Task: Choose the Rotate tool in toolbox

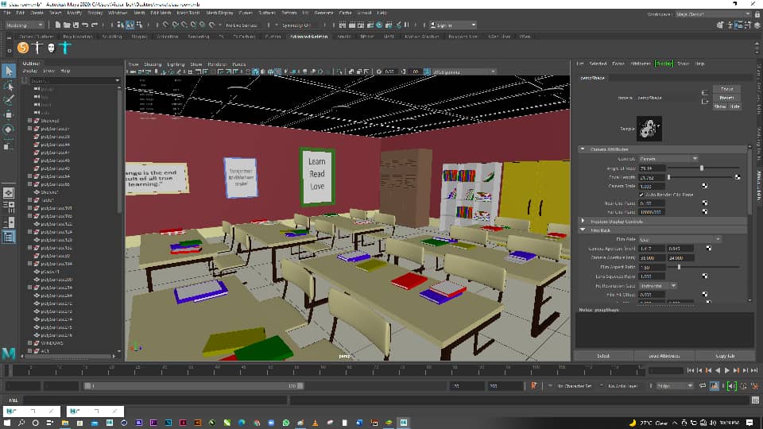Action: 9,129
